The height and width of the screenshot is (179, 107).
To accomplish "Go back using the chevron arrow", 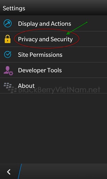I will 9,172.
